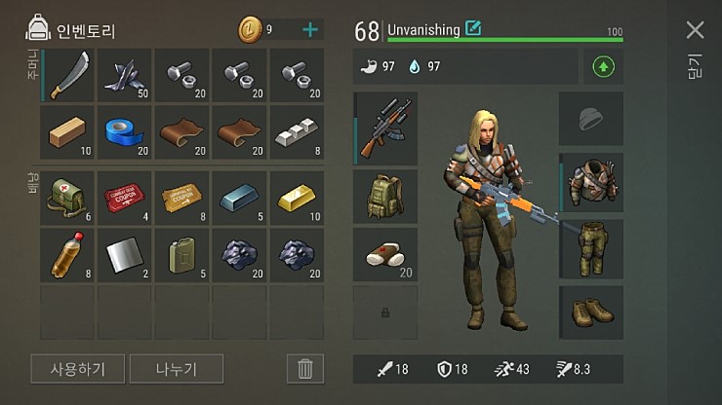The image size is (722, 405).
Task: Click the plus button to add coins
Action: click(x=310, y=30)
